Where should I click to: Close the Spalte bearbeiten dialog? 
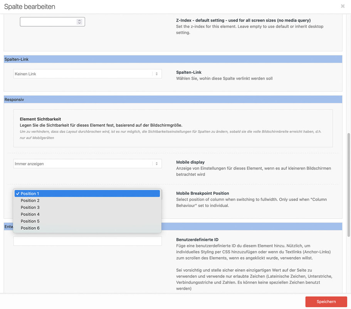tap(343, 6)
